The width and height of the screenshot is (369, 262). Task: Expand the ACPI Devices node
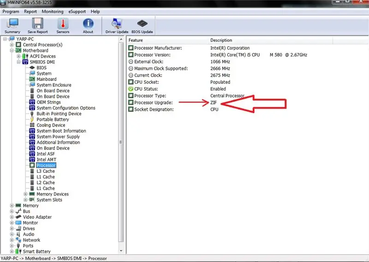[18, 56]
